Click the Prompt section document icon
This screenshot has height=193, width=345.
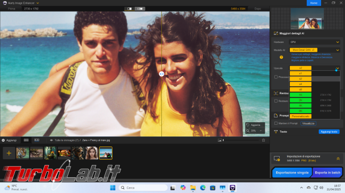(275, 115)
